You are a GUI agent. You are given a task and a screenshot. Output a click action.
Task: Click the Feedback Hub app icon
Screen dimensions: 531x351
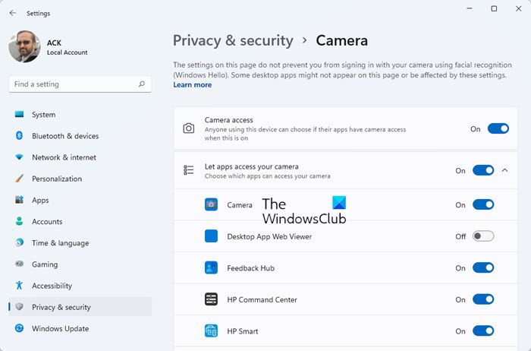tap(211, 268)
